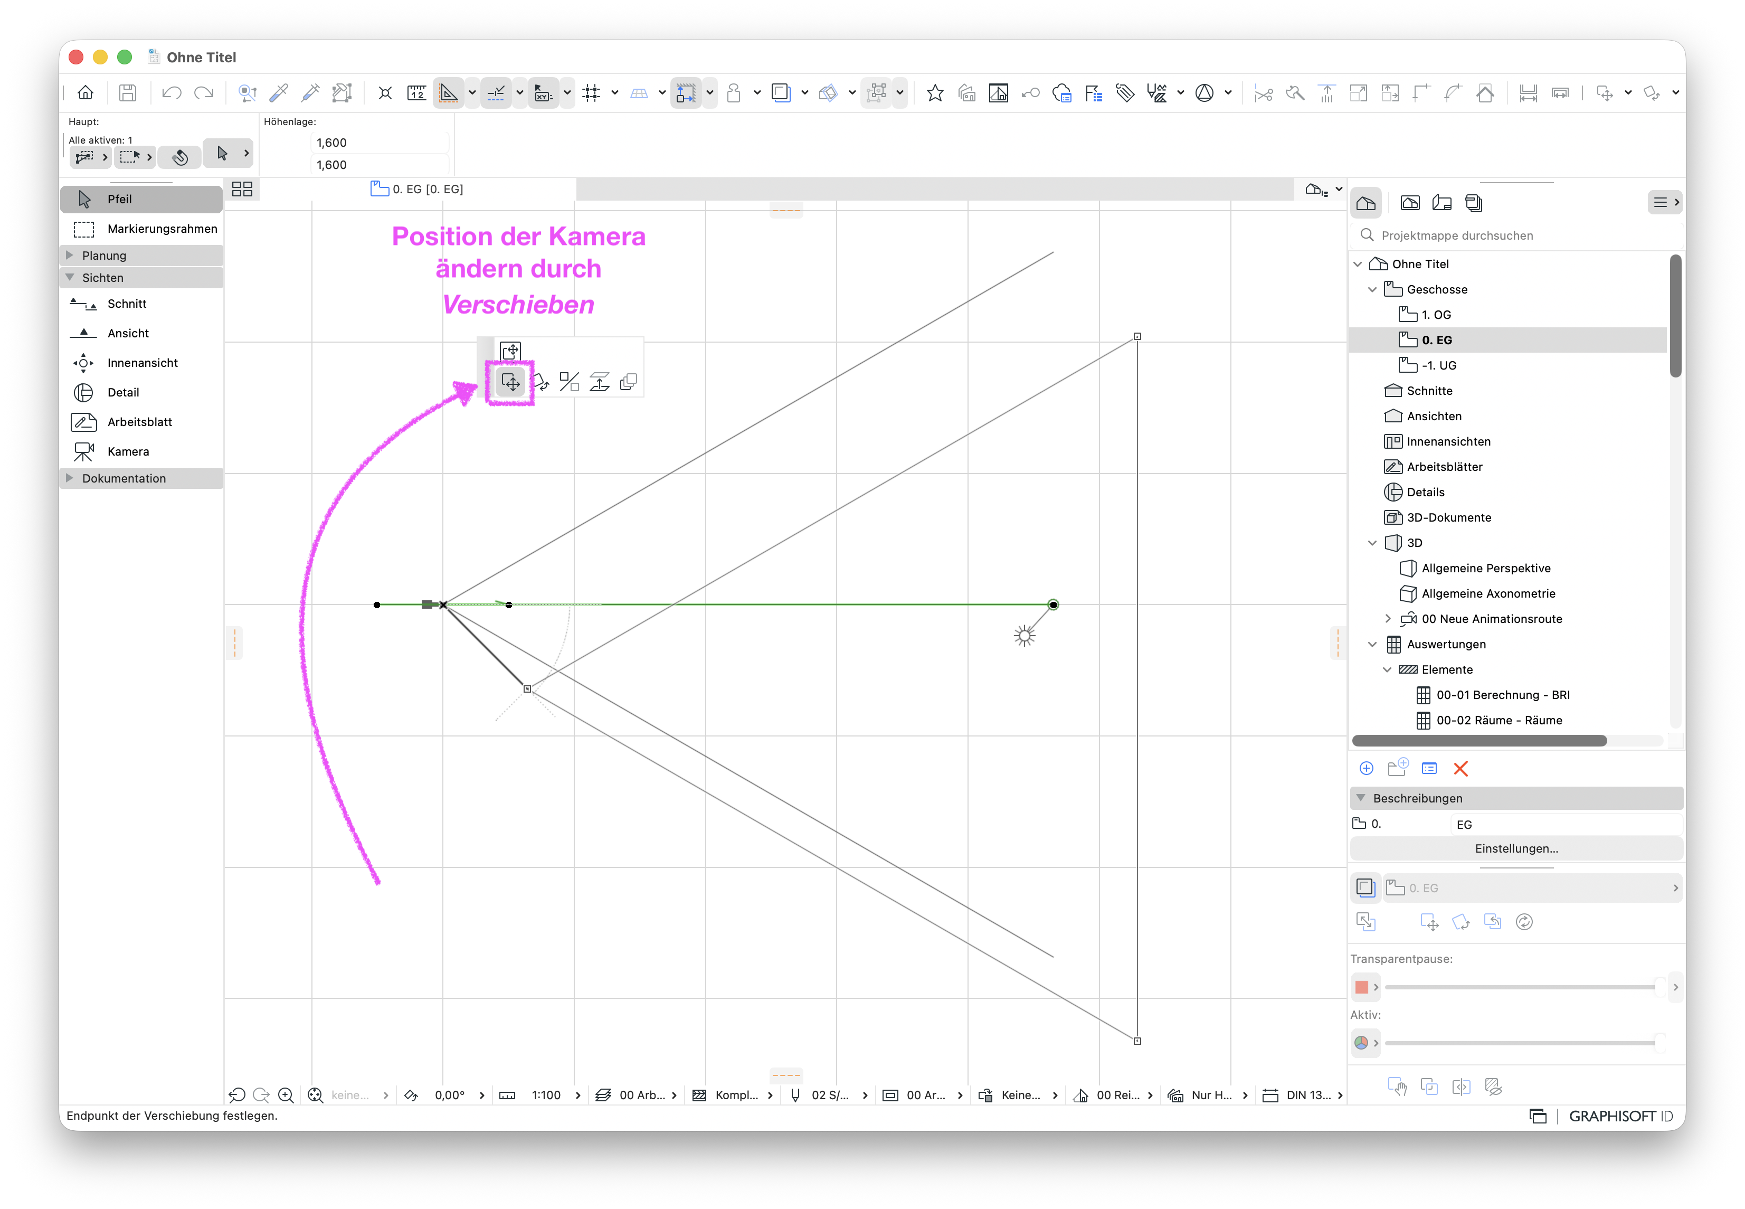Open the project map navigator tab

1367,203
